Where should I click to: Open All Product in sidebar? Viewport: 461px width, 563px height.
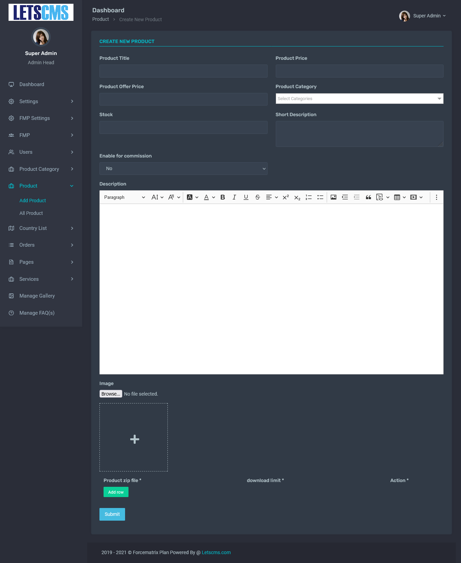click(31, 213)
